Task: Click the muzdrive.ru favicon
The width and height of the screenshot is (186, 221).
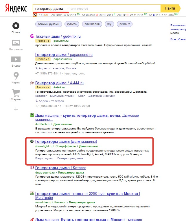Action: click(x=32, y=193)
